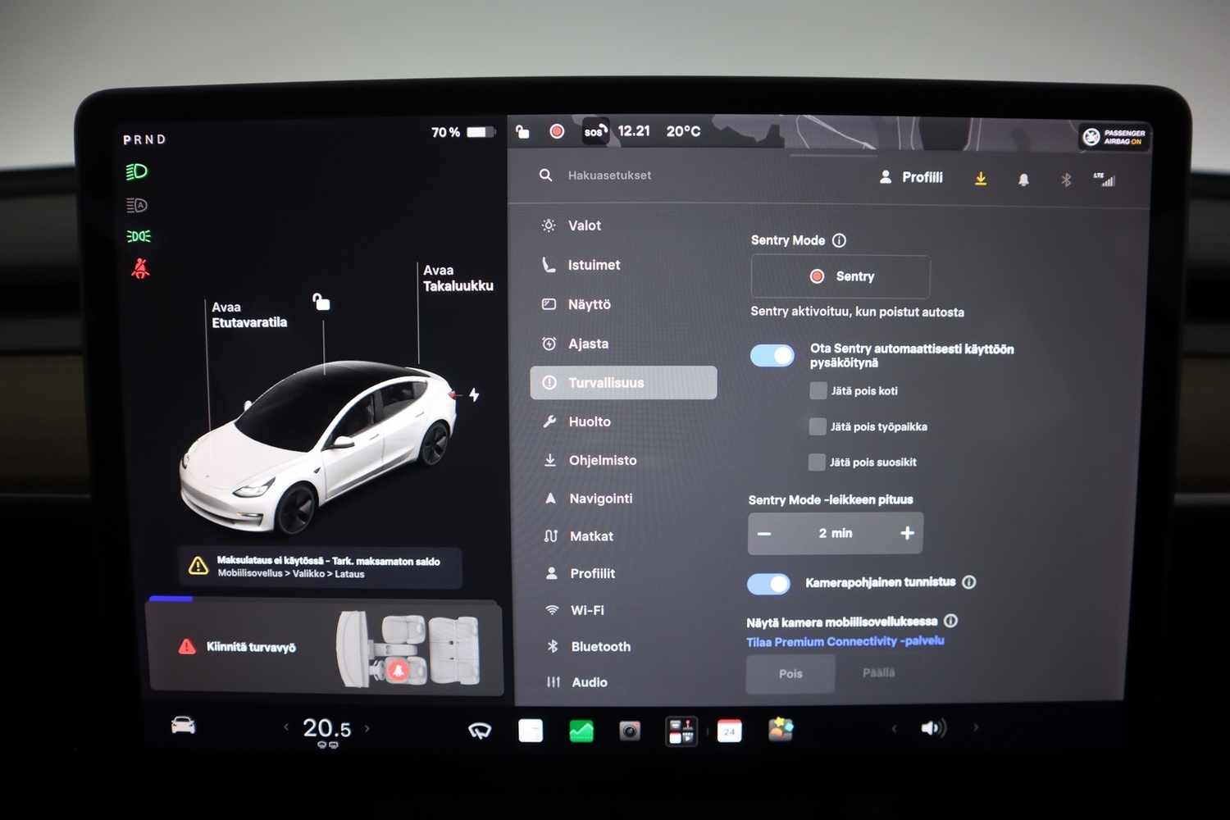The width and height of the screenshot is (1230, 820).
Task: Tap the lock icon in top bar
Action: click(522, 131)
